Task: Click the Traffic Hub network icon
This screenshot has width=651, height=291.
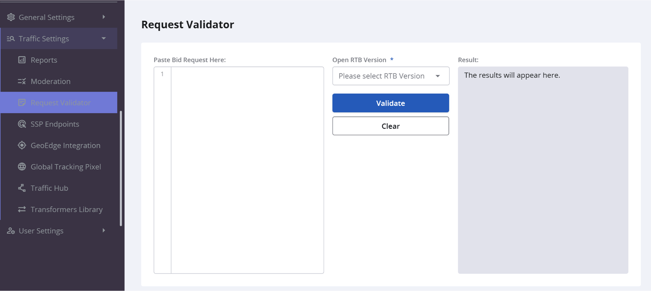Action: pyautogui.click(x=21, y=188)
